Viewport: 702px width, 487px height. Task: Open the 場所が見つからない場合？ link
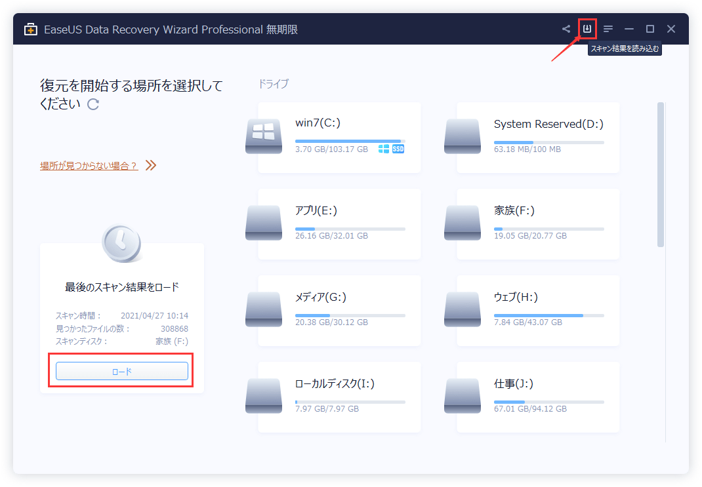[89, 166]
